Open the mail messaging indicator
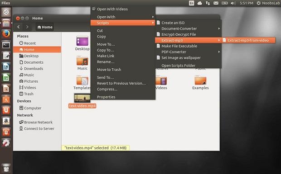The width and height of the screenshot is (281, 174). tap(216, 3)
